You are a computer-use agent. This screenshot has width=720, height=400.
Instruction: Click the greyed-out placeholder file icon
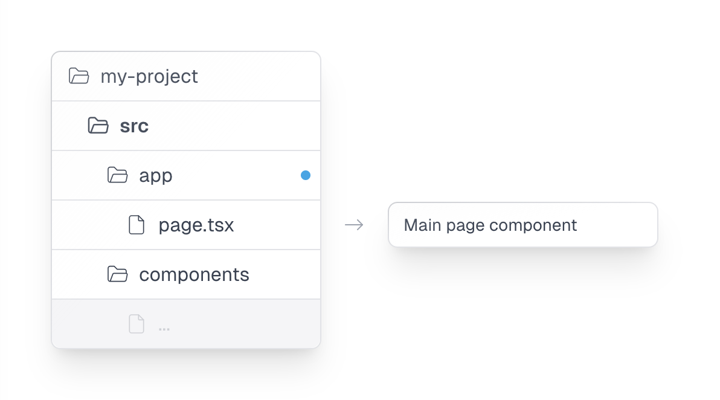pyautogui.click(x=137, y=324)
